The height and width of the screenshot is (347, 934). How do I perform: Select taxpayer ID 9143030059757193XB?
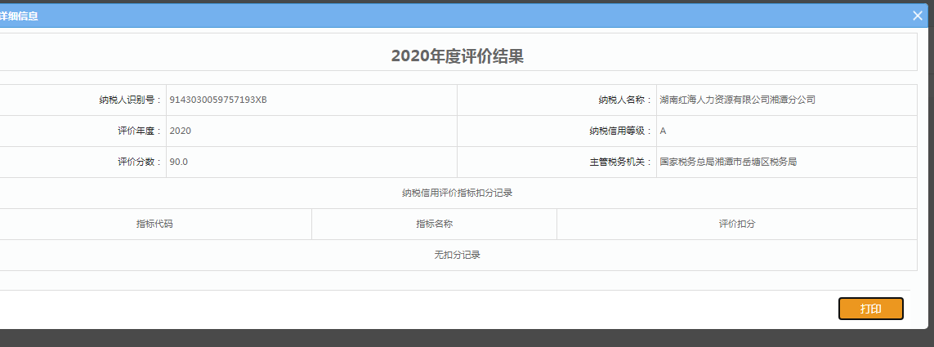coord(218,100)
